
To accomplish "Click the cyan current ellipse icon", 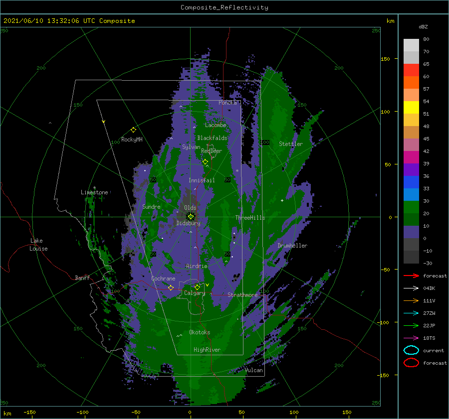I will (x=411, y=350).
